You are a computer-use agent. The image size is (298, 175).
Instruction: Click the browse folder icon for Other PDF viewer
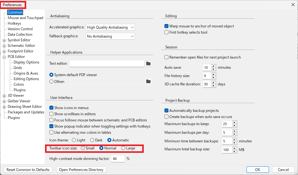148,82
